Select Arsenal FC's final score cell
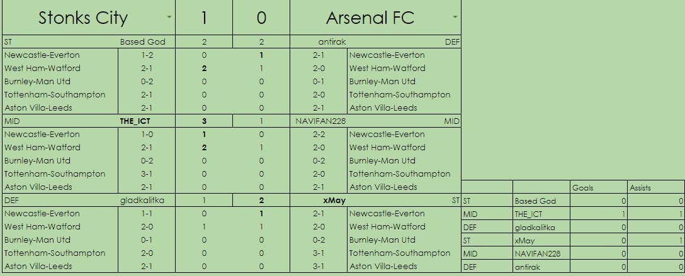Image resolution: width=685 pixels, height=276 pixels. (x=261, y=18)
